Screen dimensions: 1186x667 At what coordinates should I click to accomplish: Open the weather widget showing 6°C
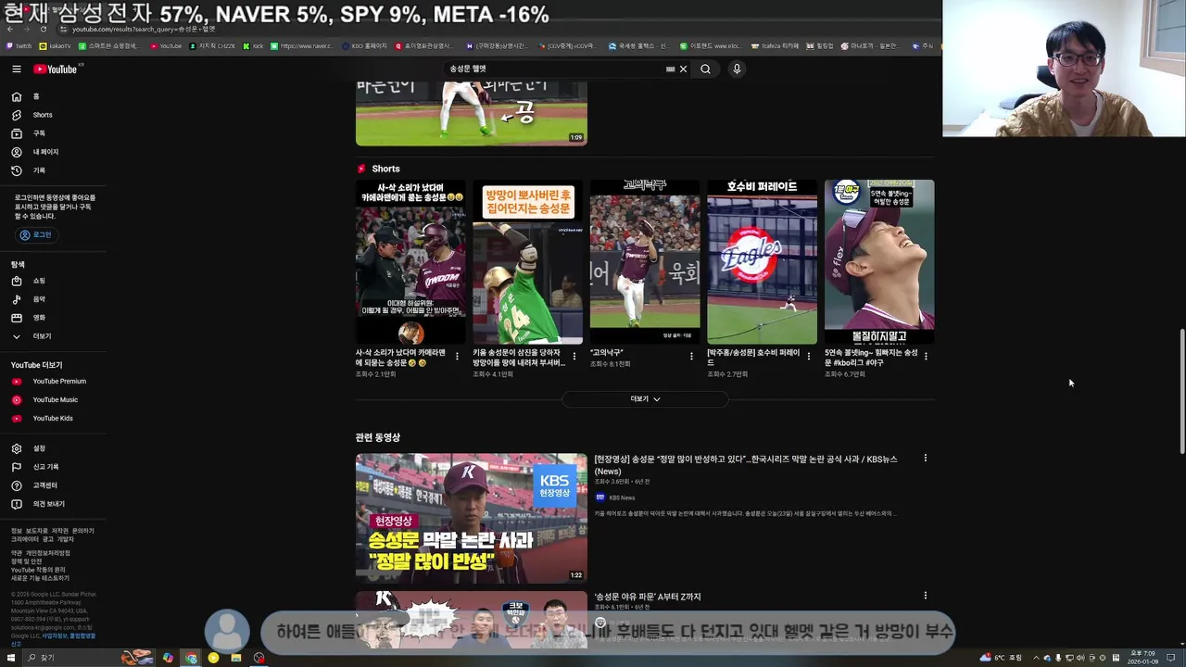(1001, 658)
